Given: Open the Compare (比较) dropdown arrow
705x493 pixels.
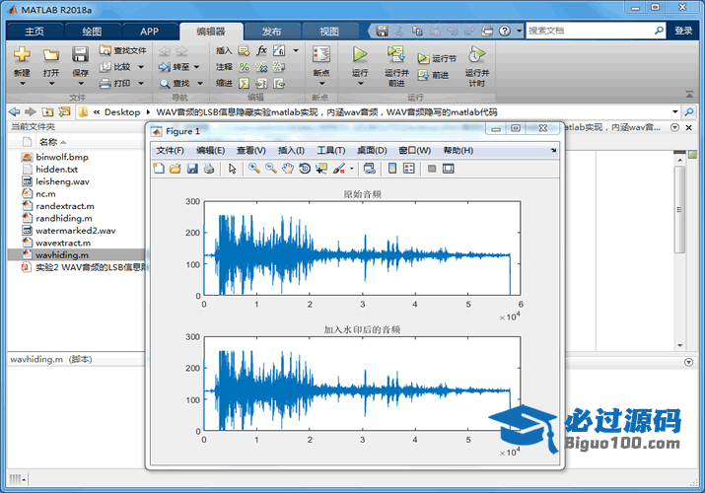Looking at the screenshot, I should tap(141, 67).
